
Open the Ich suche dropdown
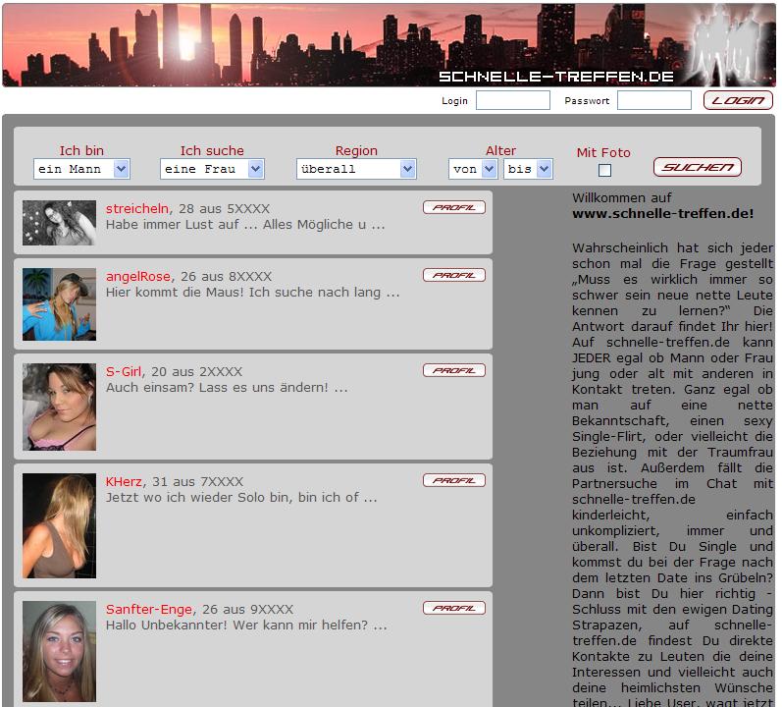pos(212,169)
